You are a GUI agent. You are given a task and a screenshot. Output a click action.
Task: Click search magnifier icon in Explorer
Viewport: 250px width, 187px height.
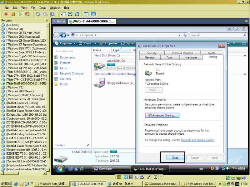[x=245, y=35]
